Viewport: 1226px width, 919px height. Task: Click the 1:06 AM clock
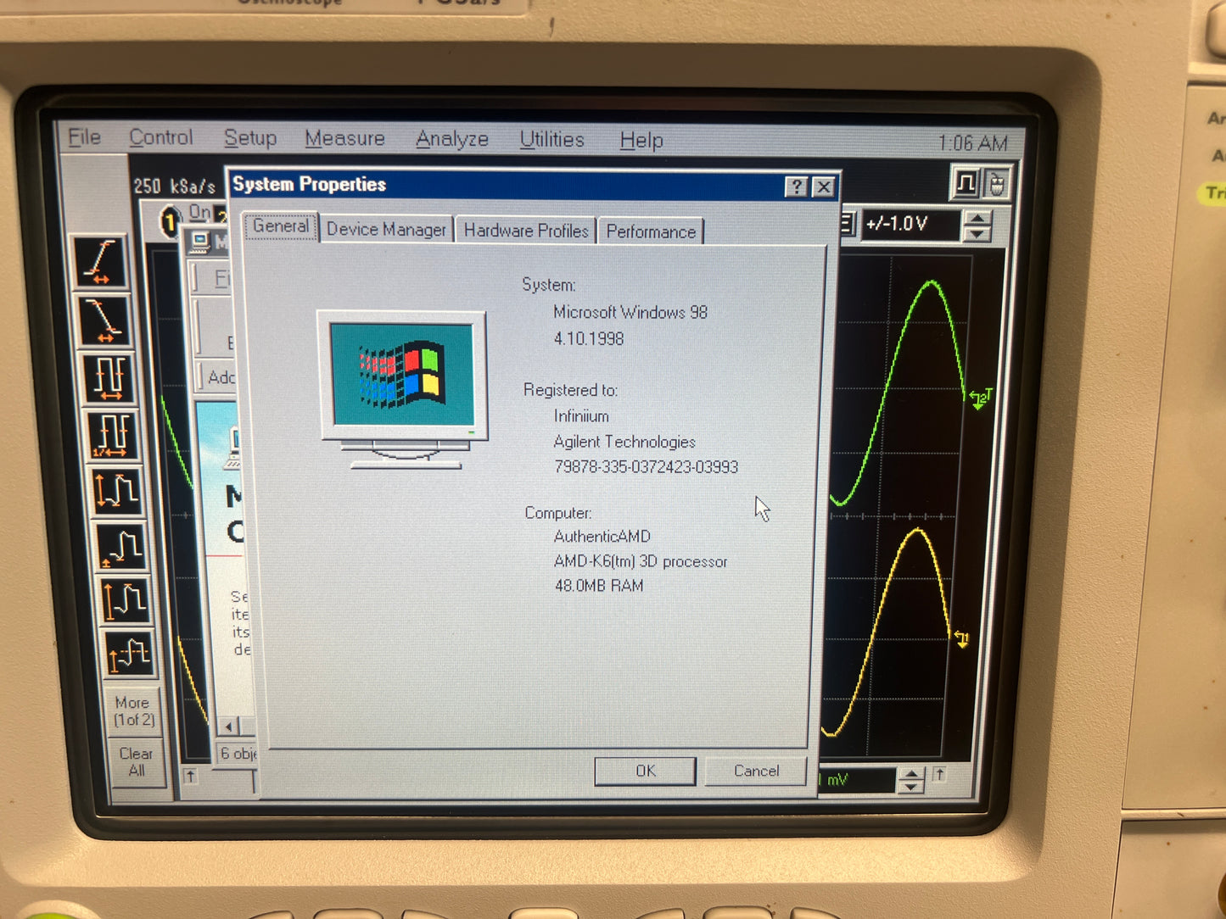pyautogui.click(x=972, y=143)
